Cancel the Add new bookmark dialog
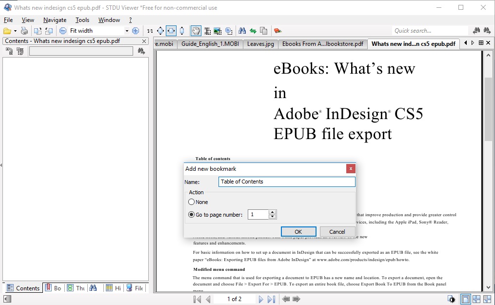Viewport: 495px width, 305px height. tap(337, 231)
